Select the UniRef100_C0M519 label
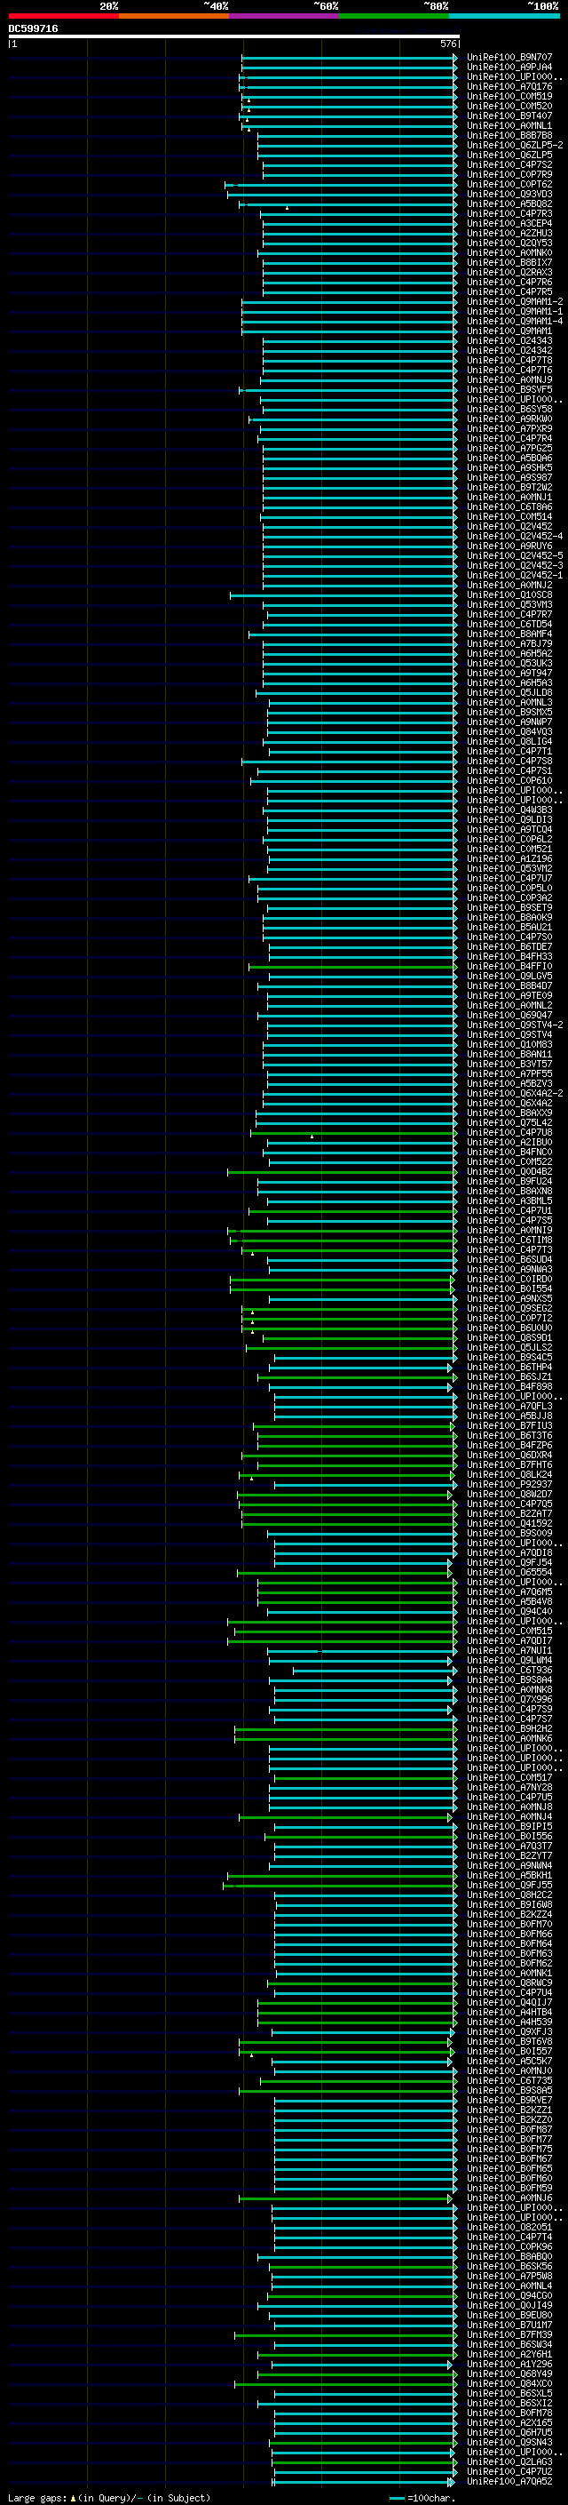This screenshot has height=2505, width=568. pos(509,96)
